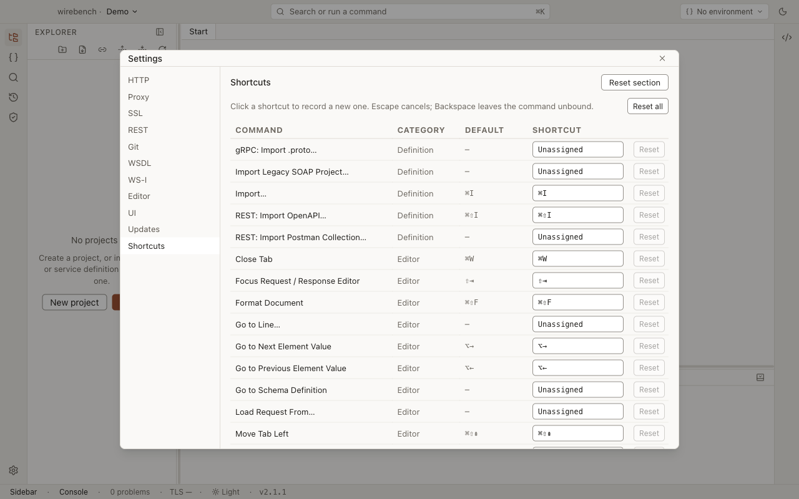Click the shortcut field for Import…
The height and width of the screenshot is (499, 799).
tap(577, 193)
